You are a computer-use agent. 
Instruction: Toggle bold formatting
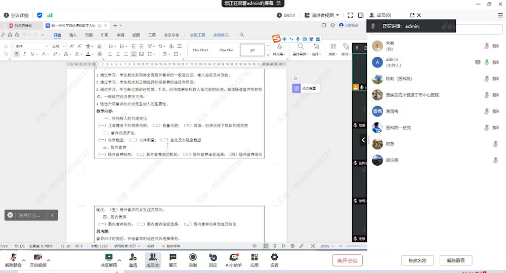coord(17,54)
